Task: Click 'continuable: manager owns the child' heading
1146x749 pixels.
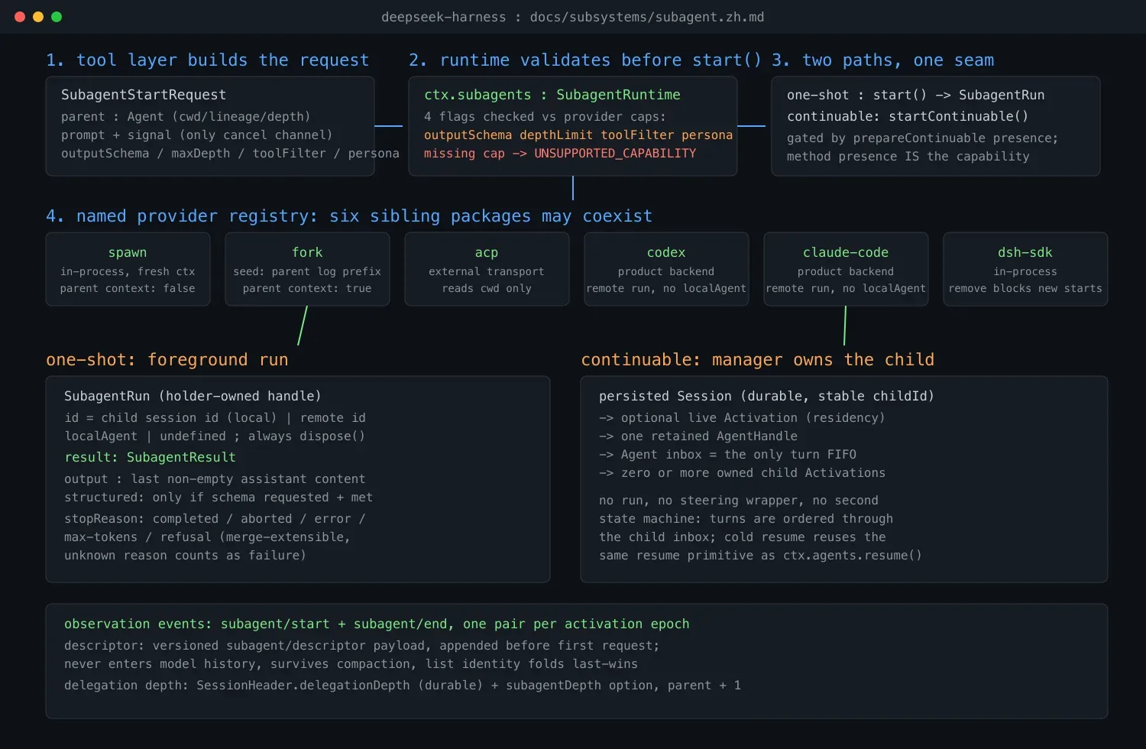Action: 758,360
